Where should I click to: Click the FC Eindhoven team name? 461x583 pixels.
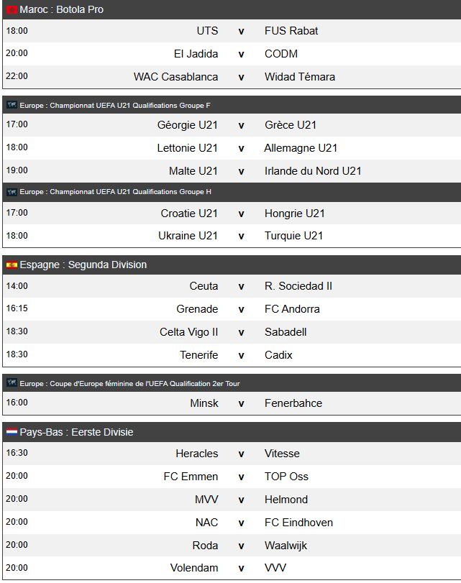tap(298, 523)
